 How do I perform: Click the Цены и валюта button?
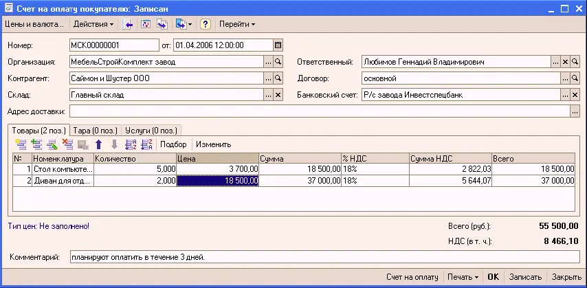click(34, 24)
